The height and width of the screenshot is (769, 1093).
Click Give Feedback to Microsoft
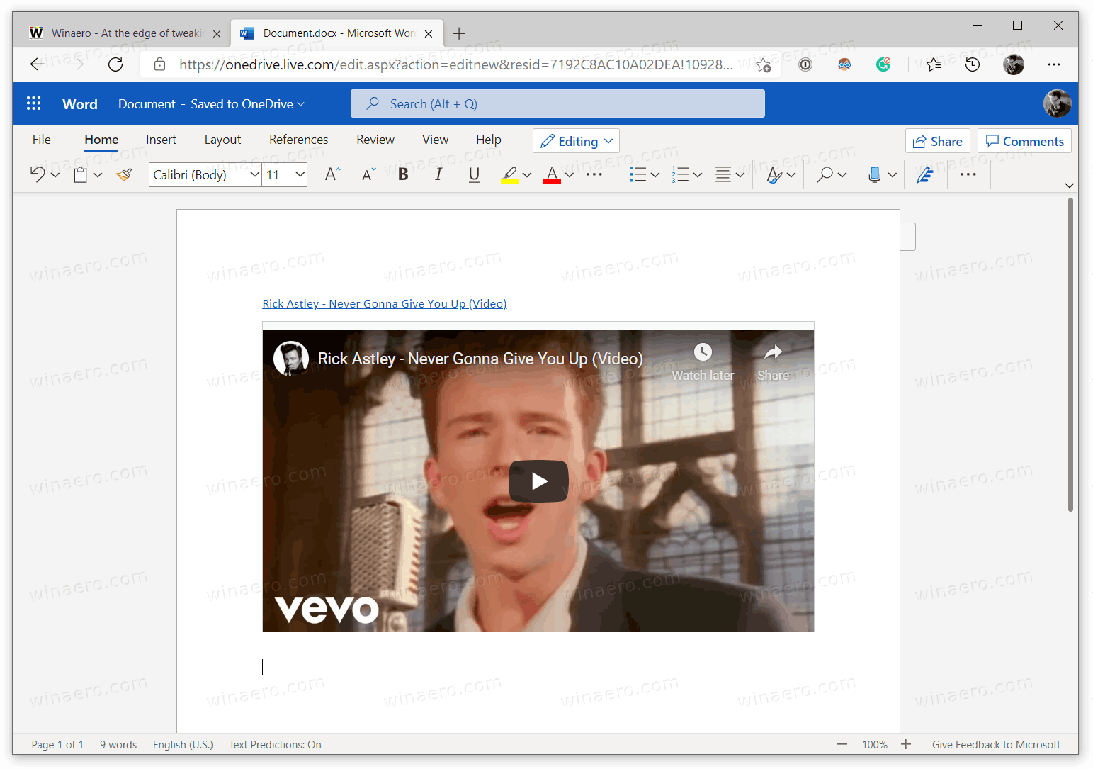(x=996, y=744)
